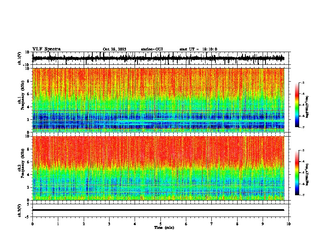Image resolution: width=325 pixels, height=251 pixels.
Task: Click the "ch.1(V)" waveform axis label
Action: (20, 58)
